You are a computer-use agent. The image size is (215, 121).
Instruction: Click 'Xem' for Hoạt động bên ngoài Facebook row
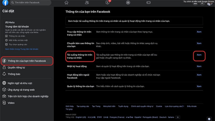(199, 75)
